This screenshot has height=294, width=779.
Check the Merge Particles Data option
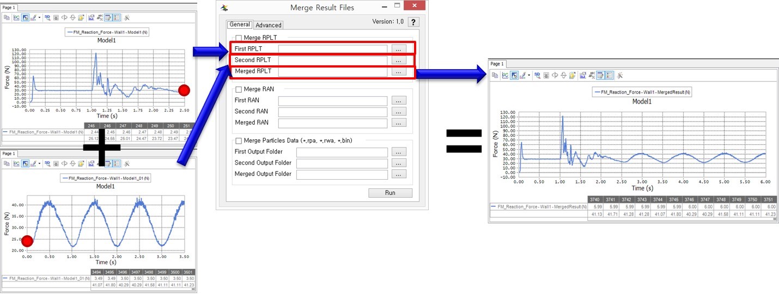tap(238, 140)
